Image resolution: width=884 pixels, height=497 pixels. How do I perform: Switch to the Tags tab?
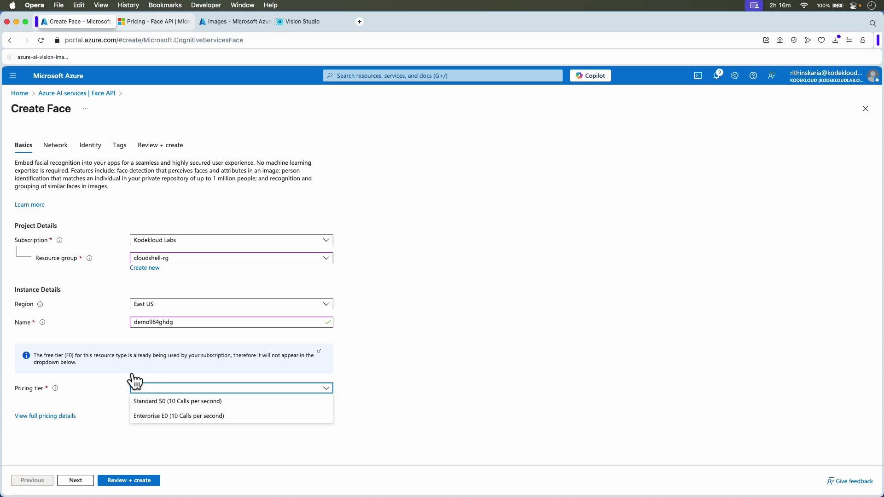coord(120,145)
